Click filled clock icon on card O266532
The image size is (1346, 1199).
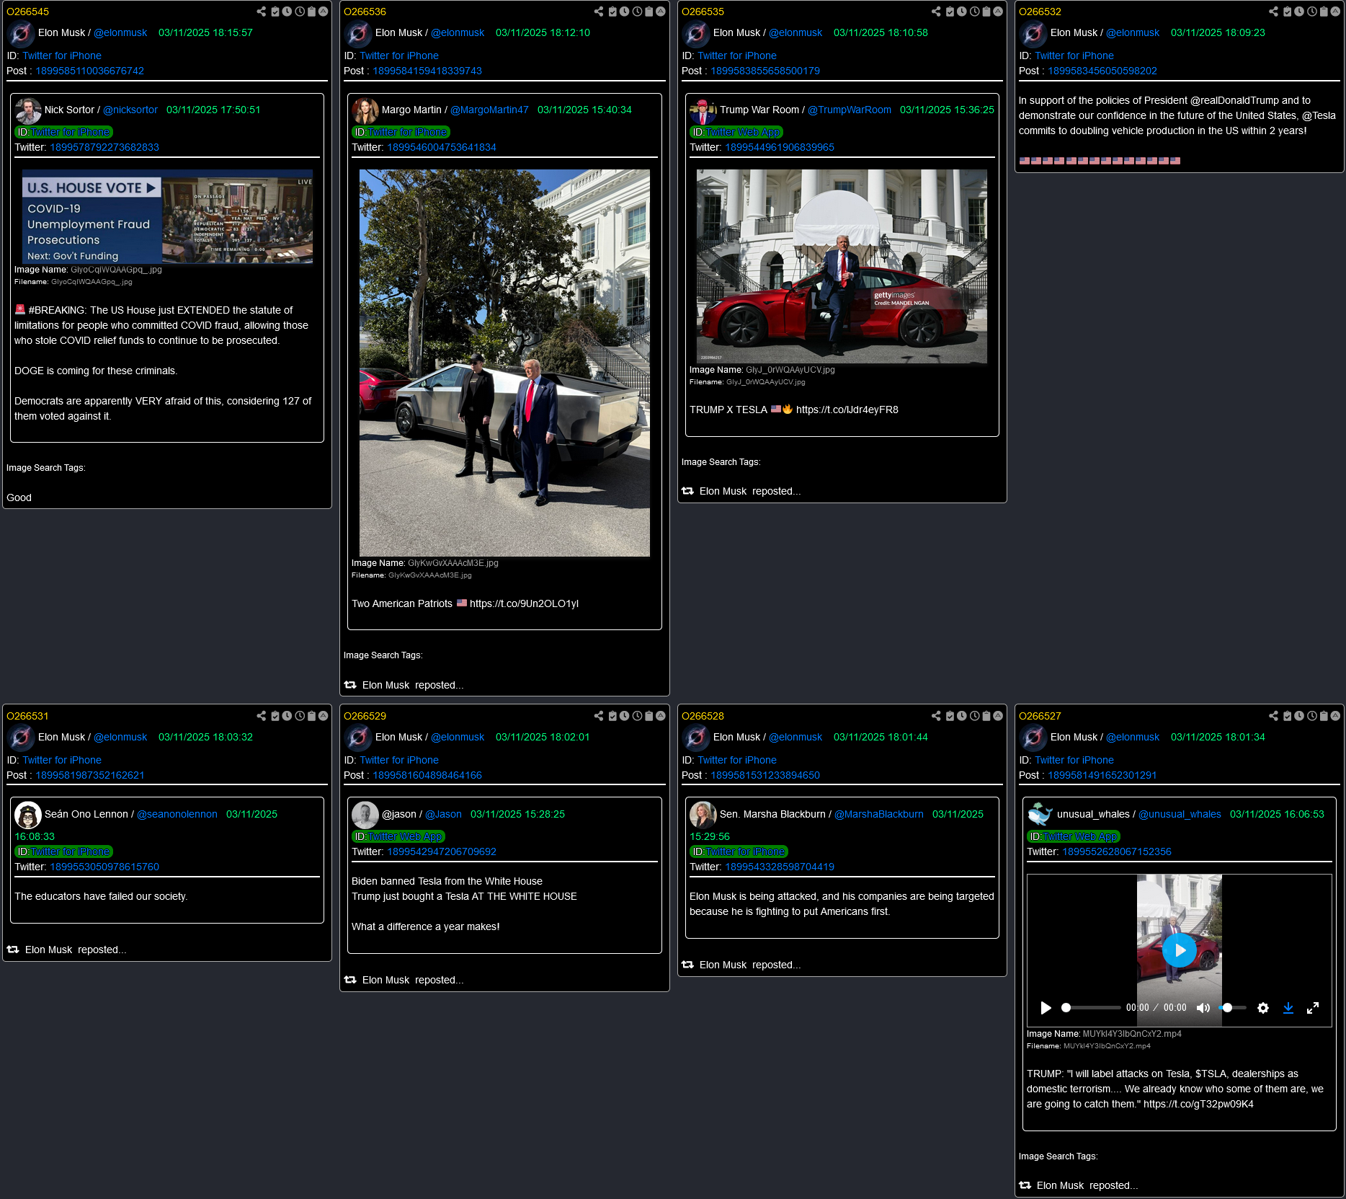[1299, 12]
